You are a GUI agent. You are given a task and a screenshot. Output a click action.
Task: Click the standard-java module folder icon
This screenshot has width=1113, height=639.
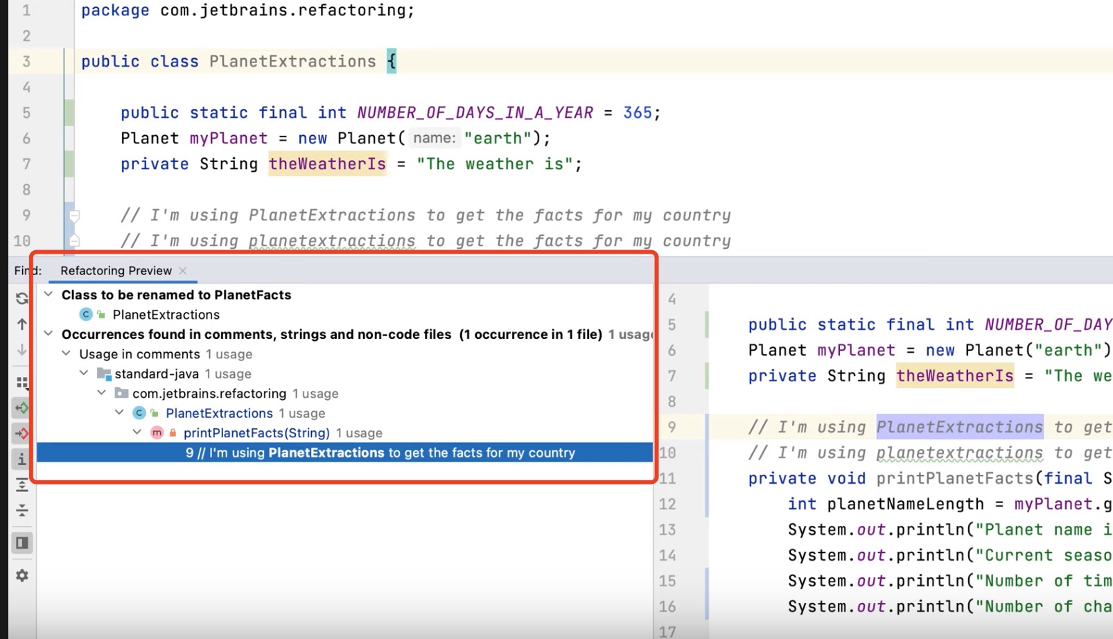pyautogui.click(x=104, y=374)
